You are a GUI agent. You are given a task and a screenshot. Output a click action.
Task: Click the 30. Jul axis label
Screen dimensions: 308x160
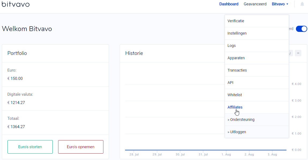(x=180, y=154)
